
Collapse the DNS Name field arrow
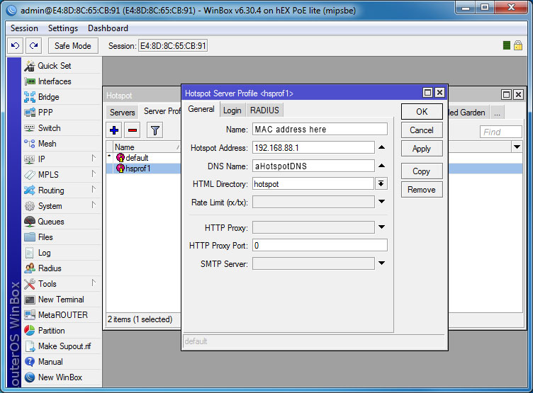(382, 166)
